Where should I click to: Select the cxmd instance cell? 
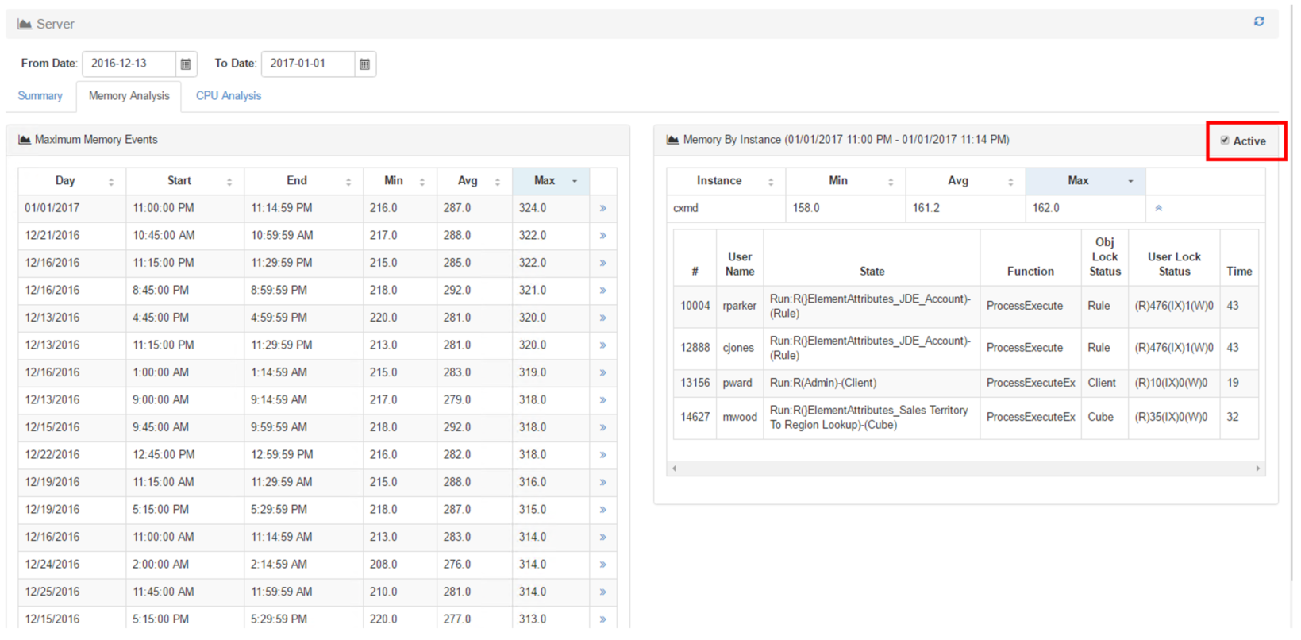coord(726,208)
